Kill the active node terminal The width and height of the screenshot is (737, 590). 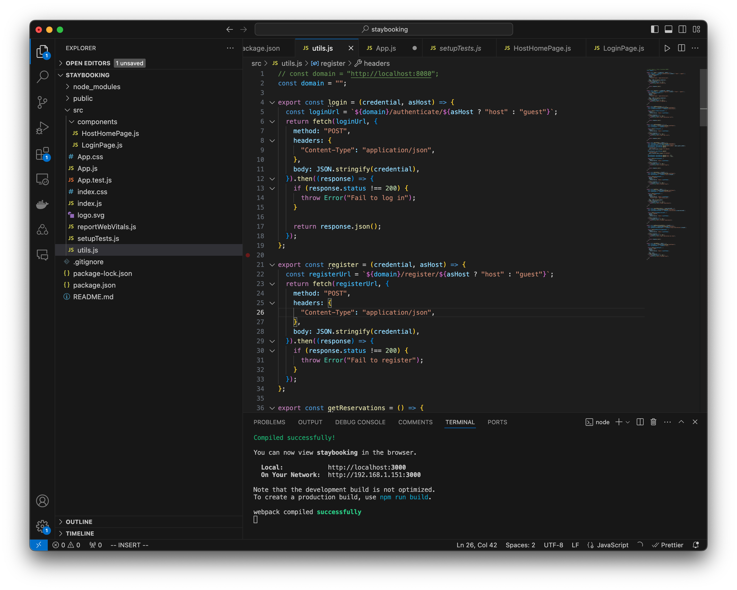pos(653,422)
